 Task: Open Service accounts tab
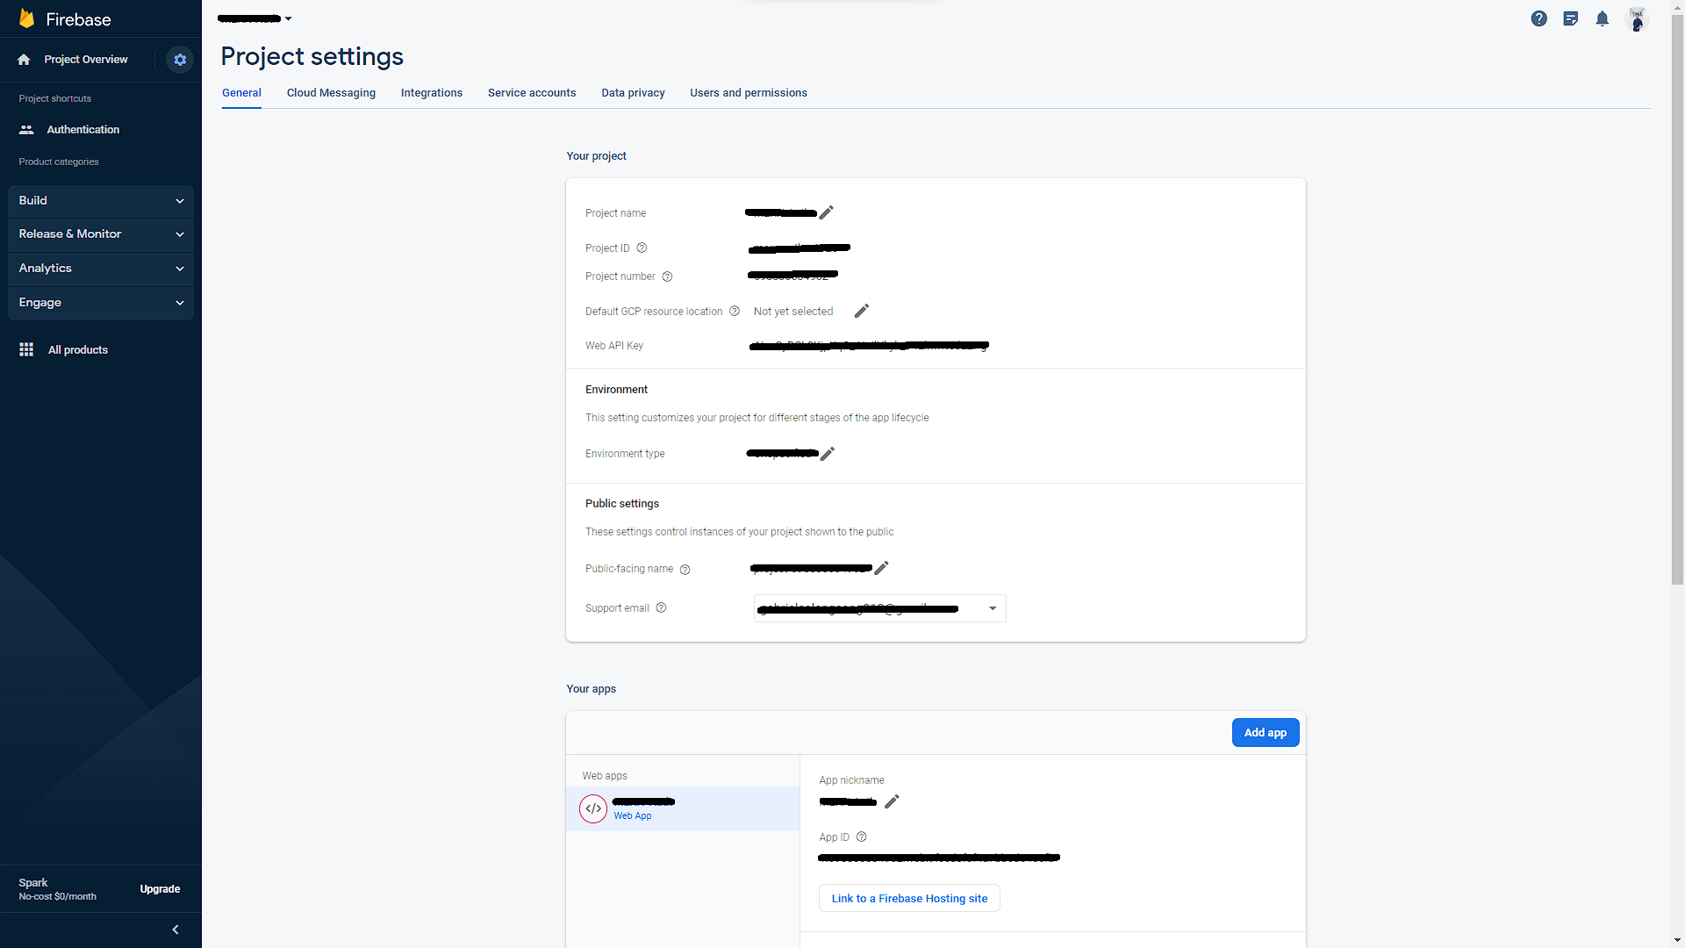click(x=532, y=93)
